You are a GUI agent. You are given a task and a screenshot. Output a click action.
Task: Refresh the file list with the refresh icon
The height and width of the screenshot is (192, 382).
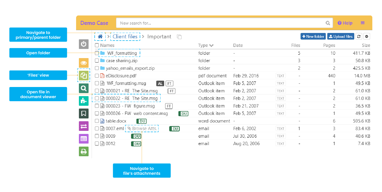point(359,36)
